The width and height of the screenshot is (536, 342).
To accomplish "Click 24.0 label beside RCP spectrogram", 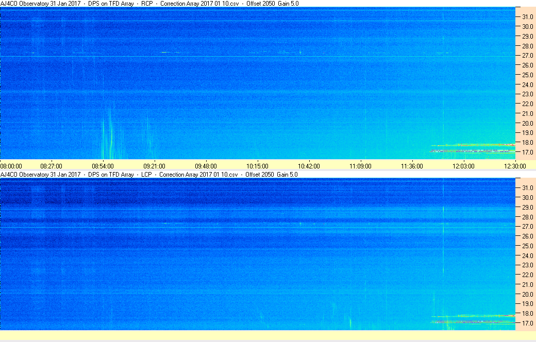I will coord(527,84).
